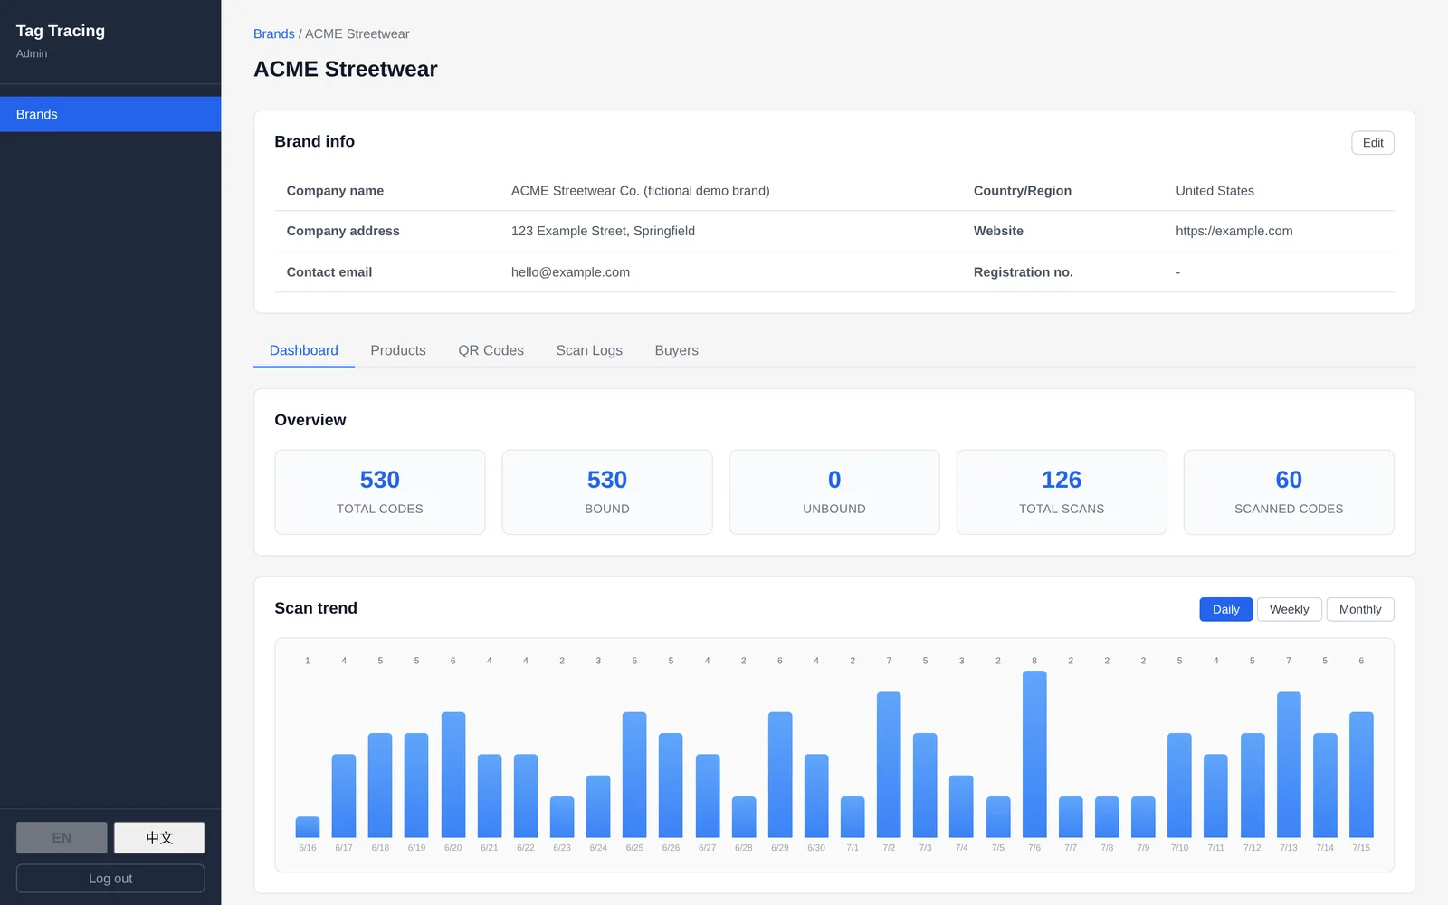Click the Total Codes stat card
The width and height of the screenshot is (1448, 905).
[380, 492]
